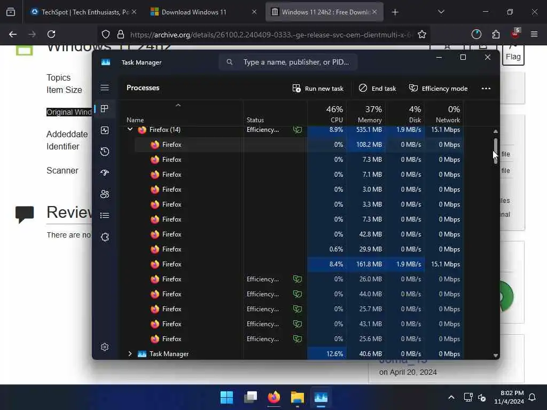Open Task View on taskbar
The height and width of the screenshot is (410, 547).
(x=251, y=397)
